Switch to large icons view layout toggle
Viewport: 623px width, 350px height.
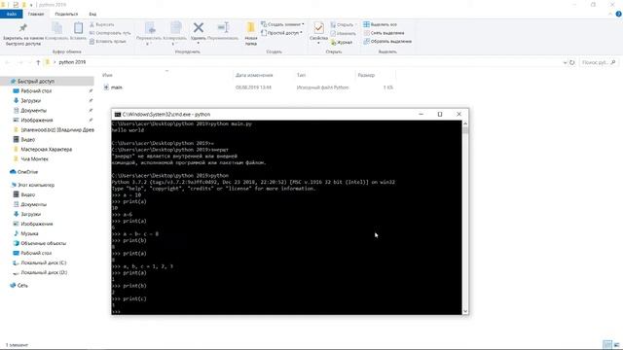(x=616, y=344)
